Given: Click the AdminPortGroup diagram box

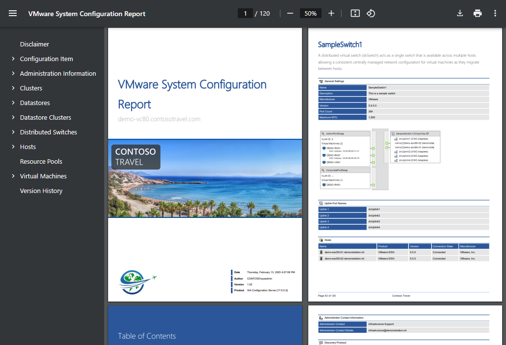Looking at the screenshot, I should click(x=345, y=148).
